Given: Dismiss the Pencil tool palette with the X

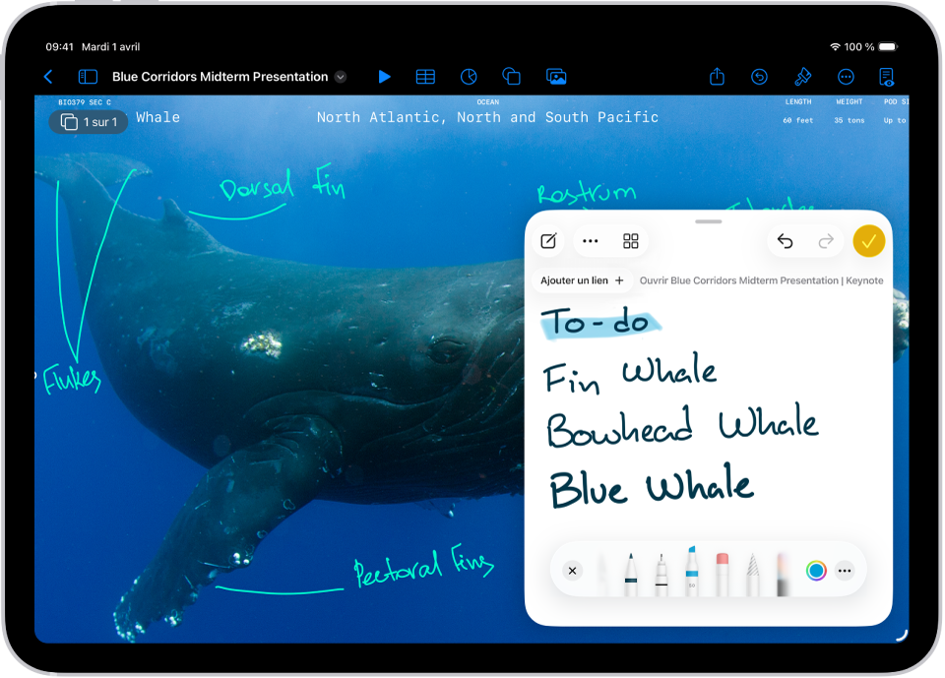Looking at the screenshot, I should [572, 569].
